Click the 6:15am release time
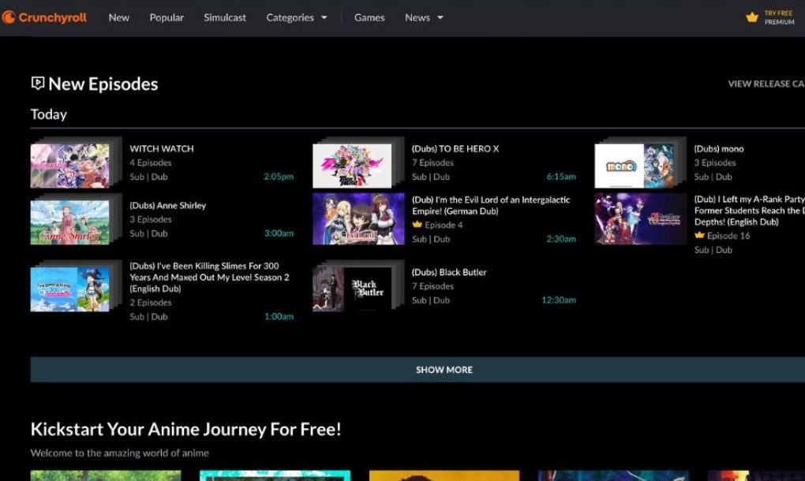This screenshot has width=805, height=481. pos(561,177)
